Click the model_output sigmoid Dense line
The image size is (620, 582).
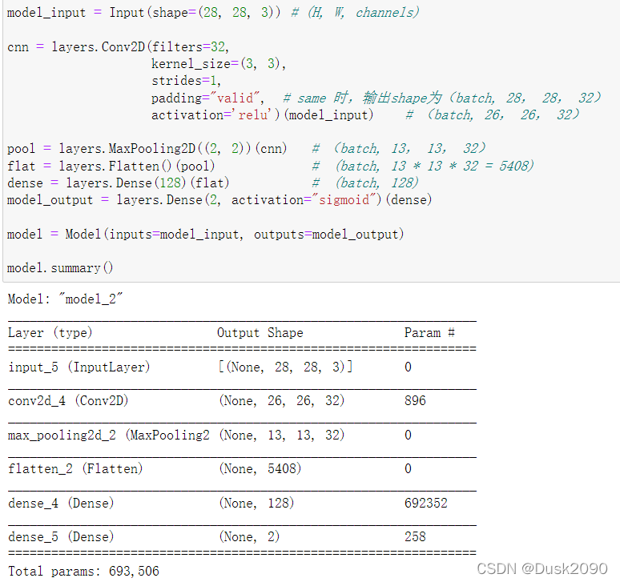pyautogui.click(x=219, y=200)
